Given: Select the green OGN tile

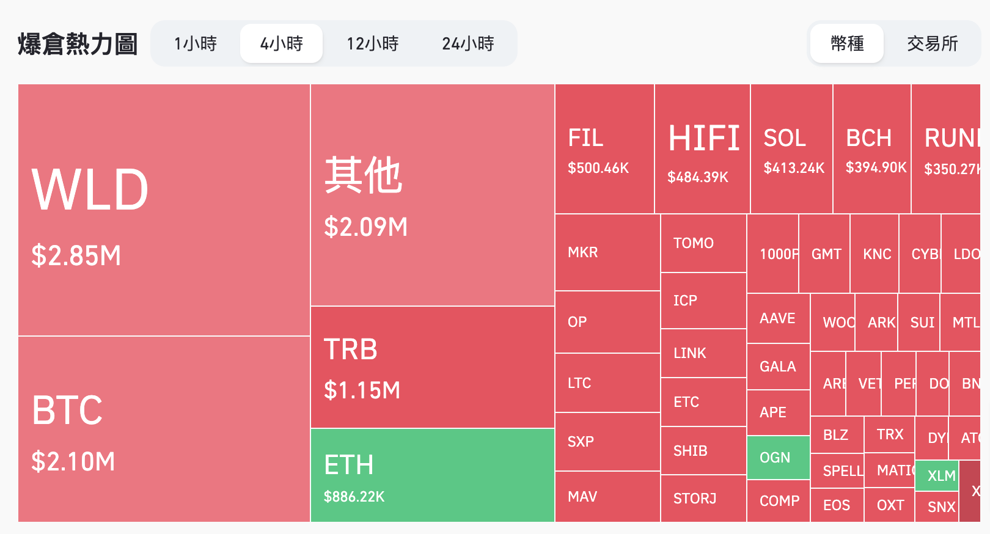Looking at the screenshot, I should [778, 458].
